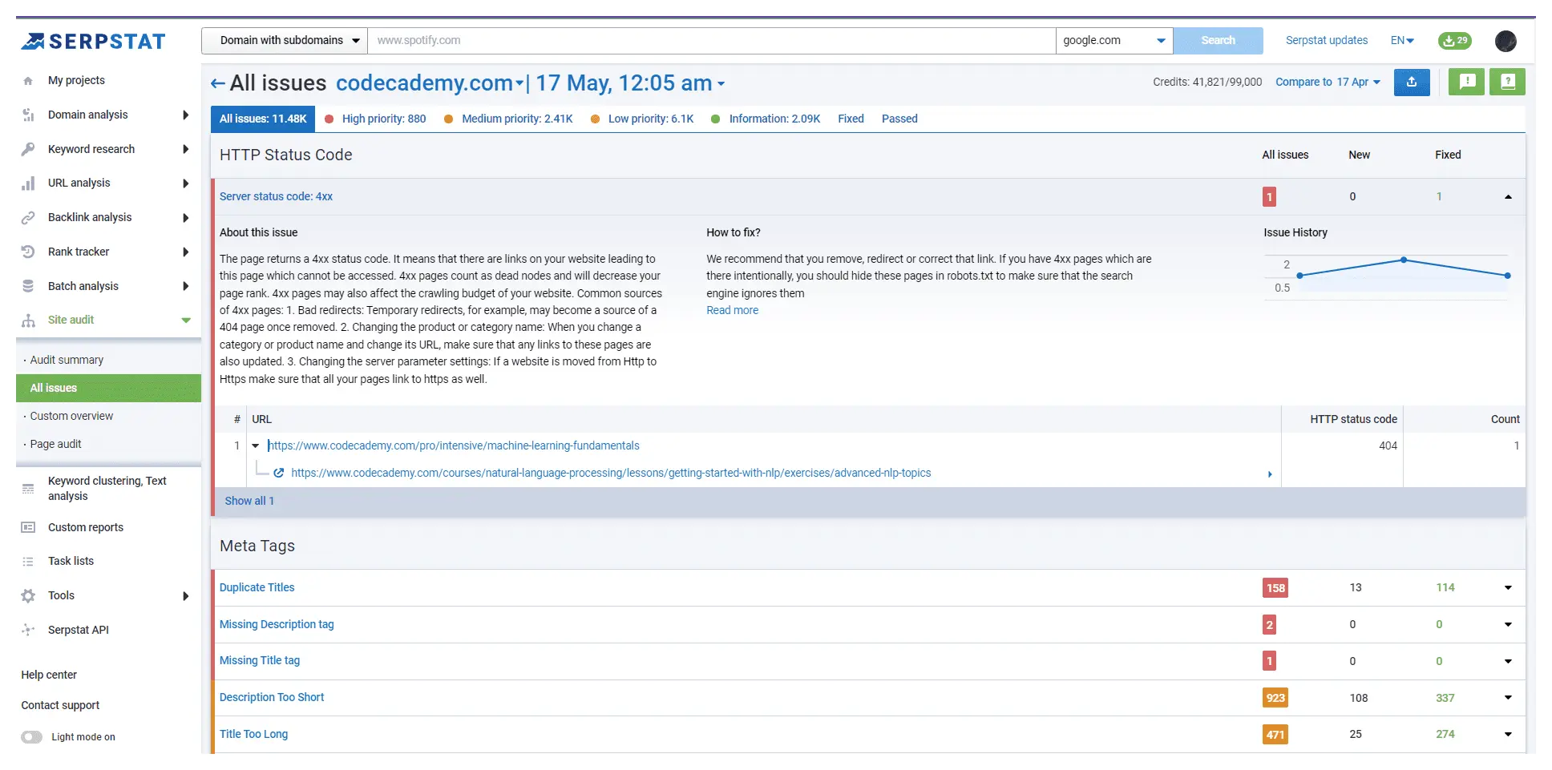Select the Passed issues tab
Viewport: 1552px width, 770px height.
(899, 119)
